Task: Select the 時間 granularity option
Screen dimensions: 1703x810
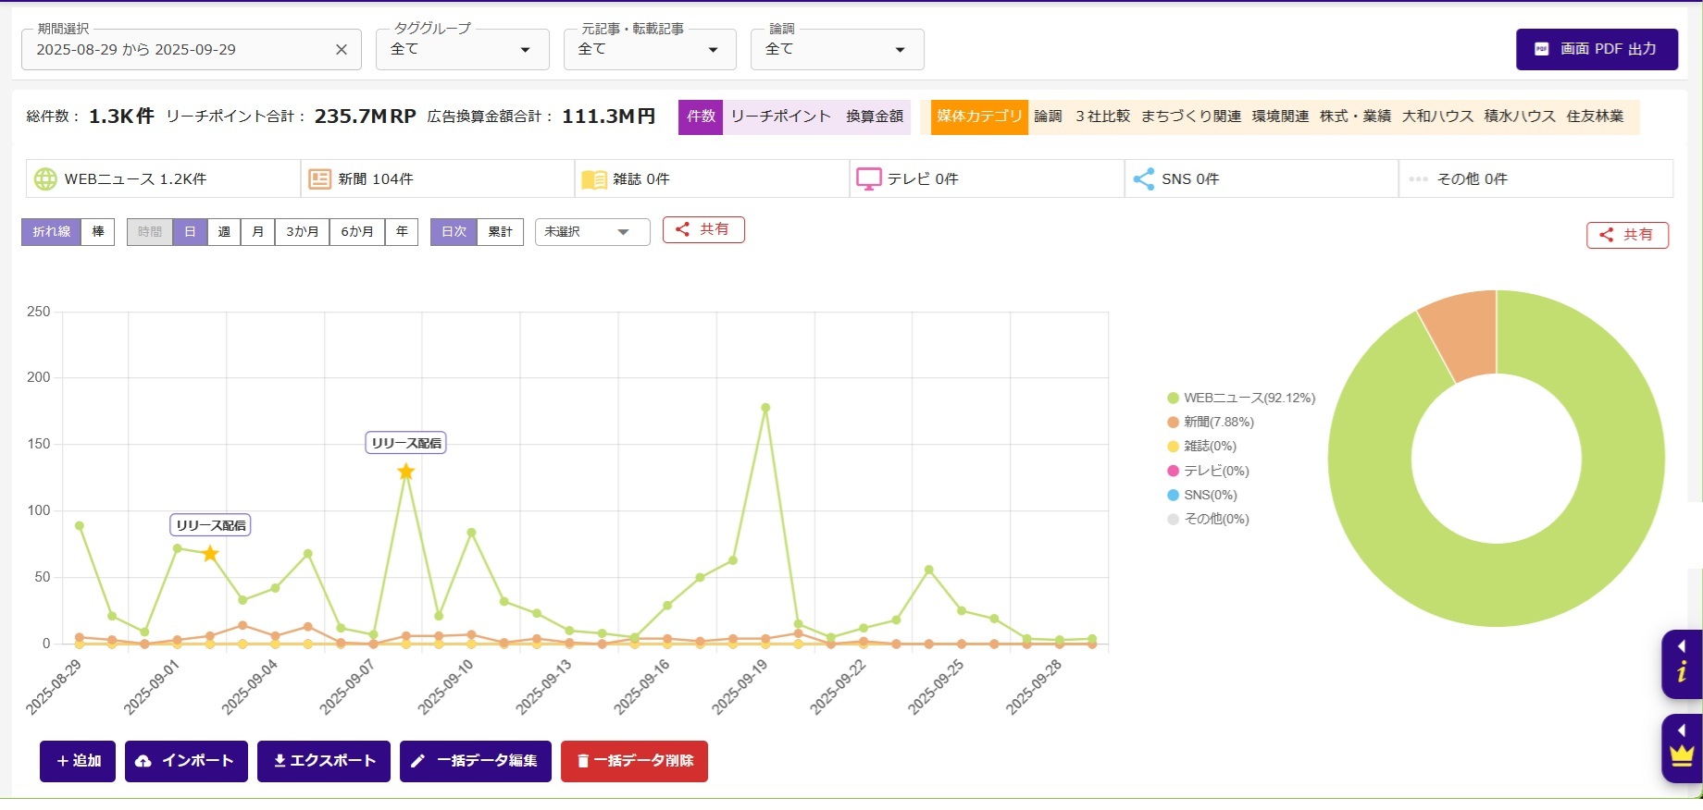Action: point(150,232)
